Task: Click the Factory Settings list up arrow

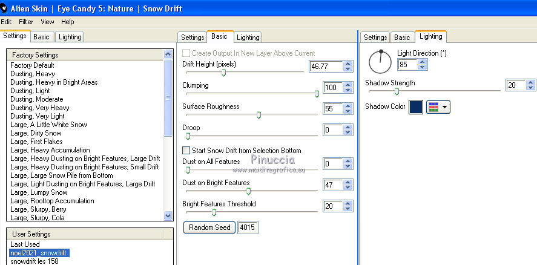Action: [168, 54]
